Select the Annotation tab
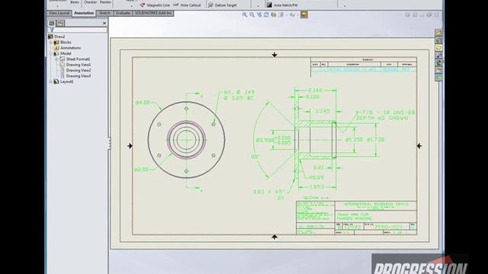Image resolution: width=488 pixels, height=274 pixels. [84, 13]
